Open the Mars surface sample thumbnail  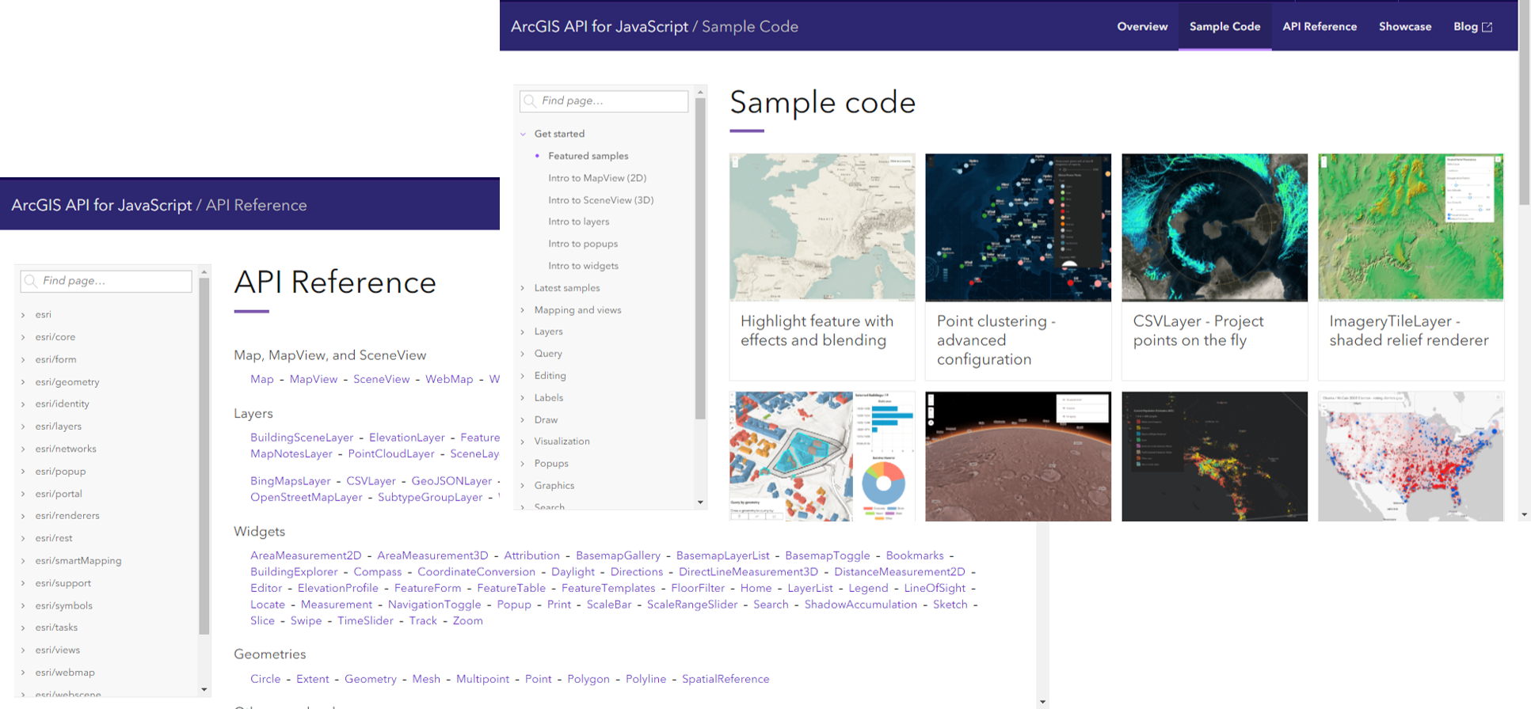click(x=1018, y=457)
